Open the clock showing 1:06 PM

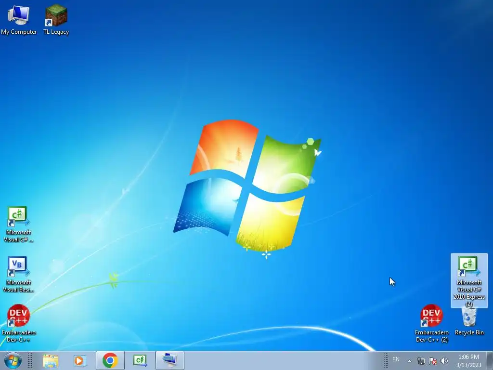[x=468, y=361]
